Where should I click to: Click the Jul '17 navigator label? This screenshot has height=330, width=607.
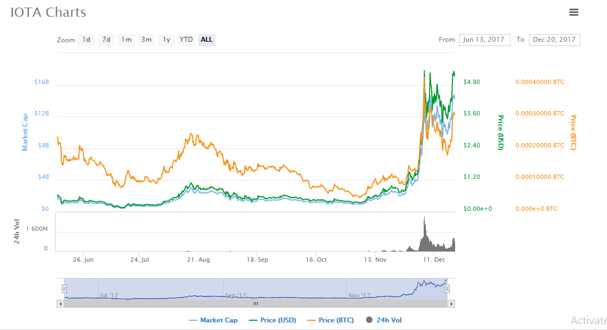click(109, 295)
